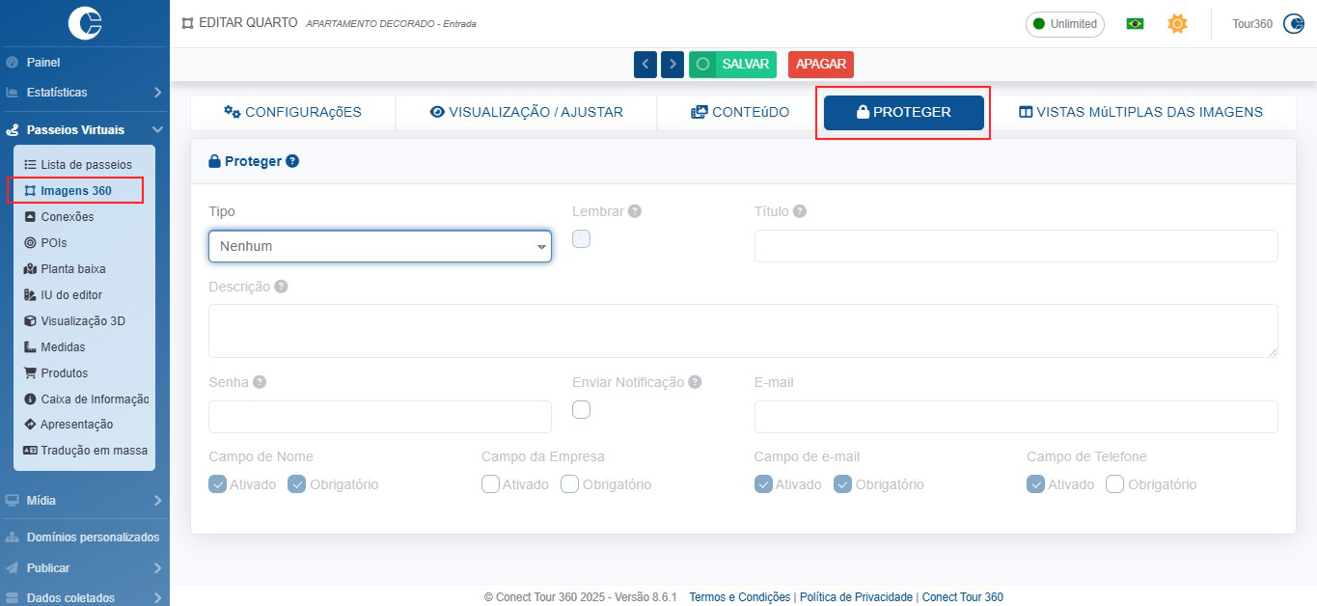
Task: Click the green Salvar button
Action: (732, 65)
